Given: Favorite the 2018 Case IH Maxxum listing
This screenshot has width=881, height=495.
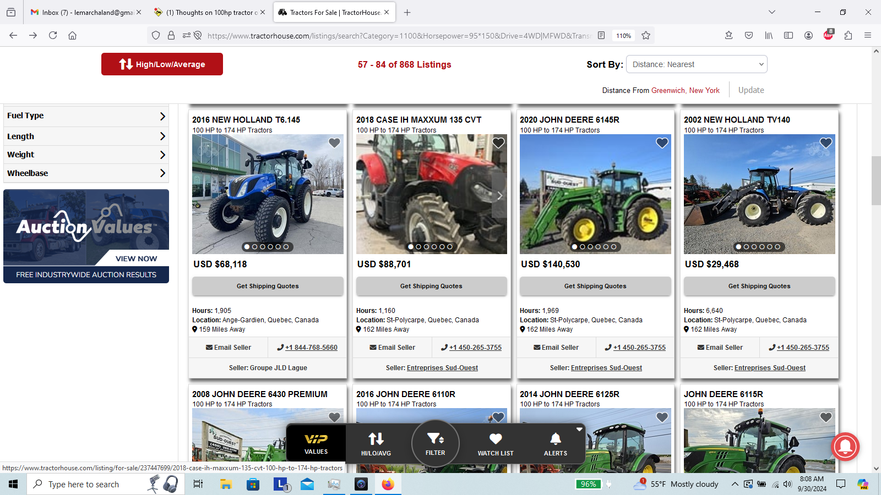Looking at the screenshot, I should point(498,143).
